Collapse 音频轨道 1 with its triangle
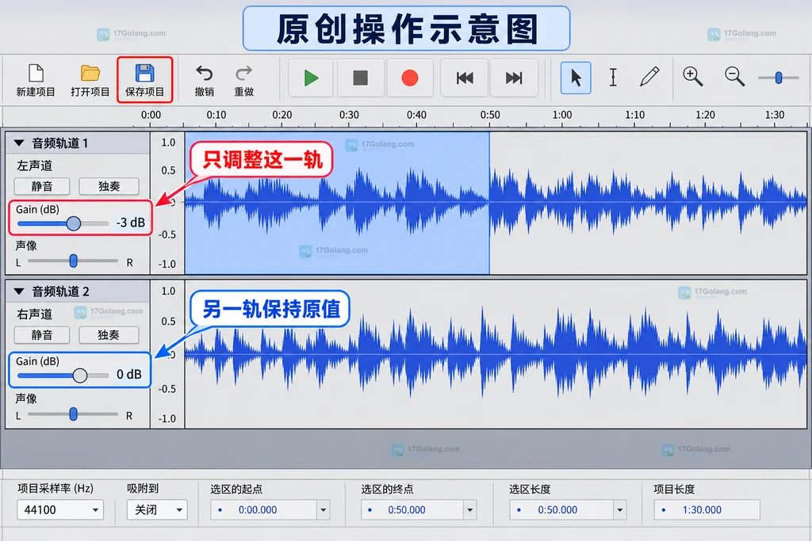 (19, 143)
